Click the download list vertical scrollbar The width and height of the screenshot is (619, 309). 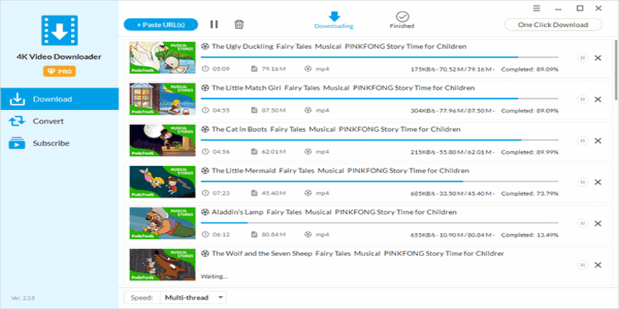[x=616, y=69]
